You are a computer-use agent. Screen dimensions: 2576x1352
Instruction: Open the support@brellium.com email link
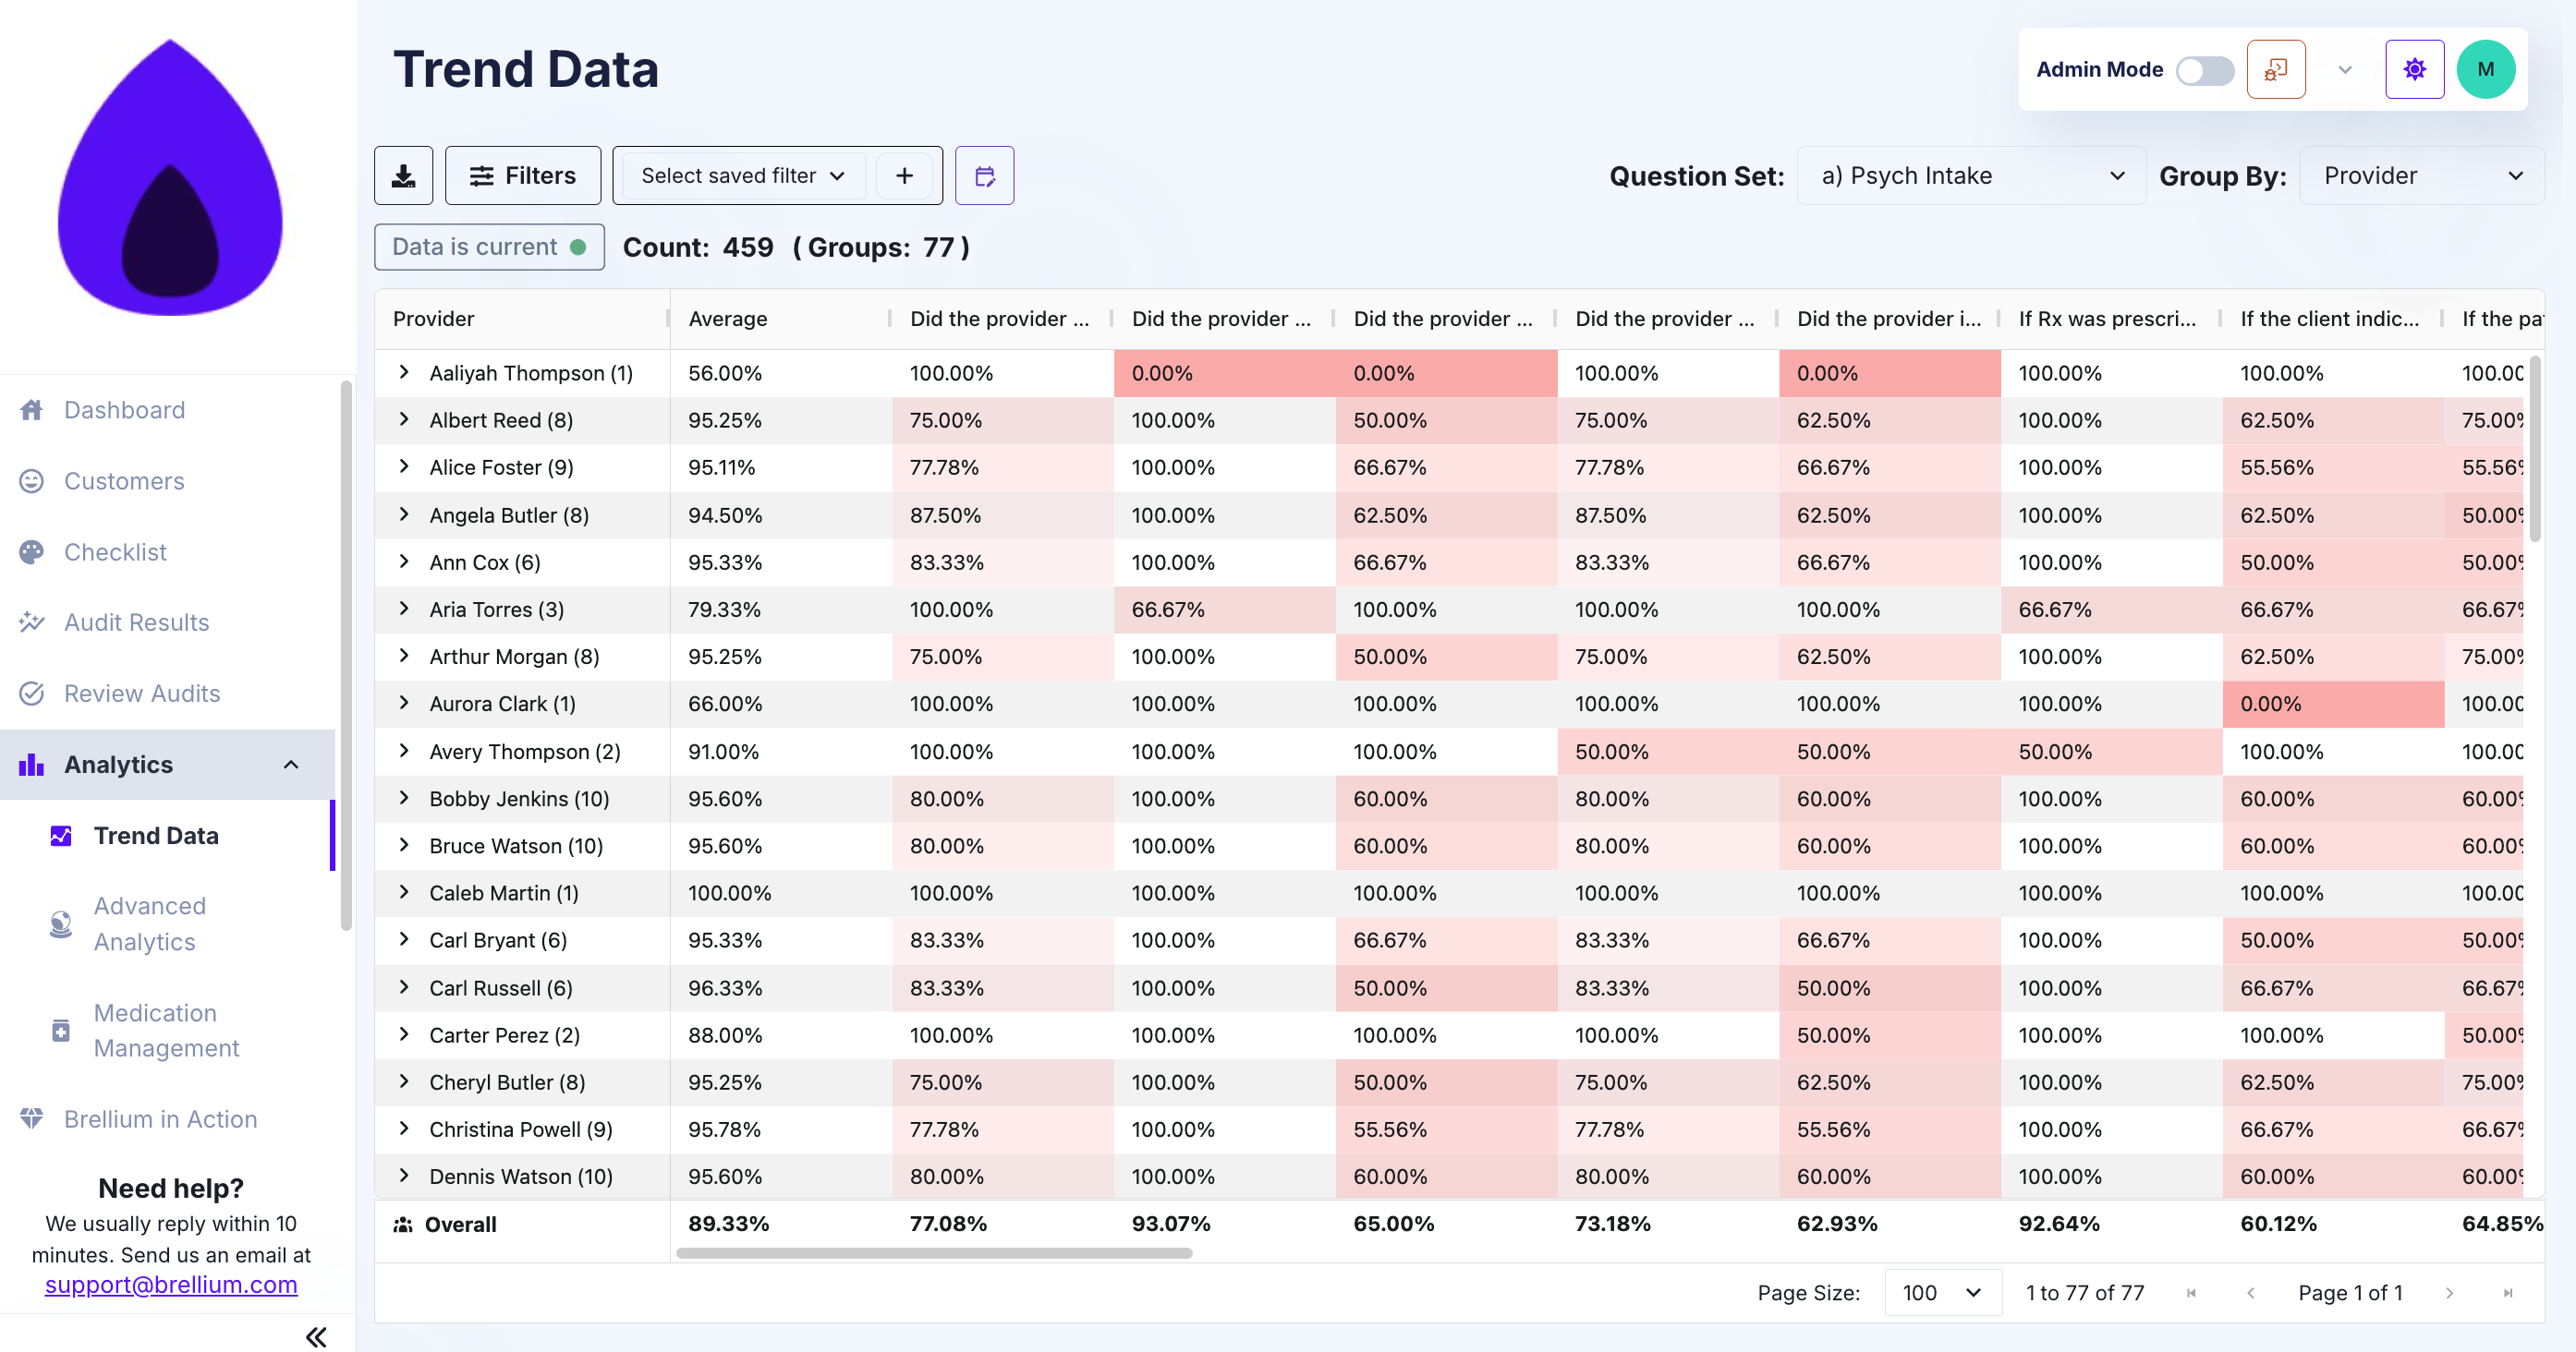pos(170,1286)
